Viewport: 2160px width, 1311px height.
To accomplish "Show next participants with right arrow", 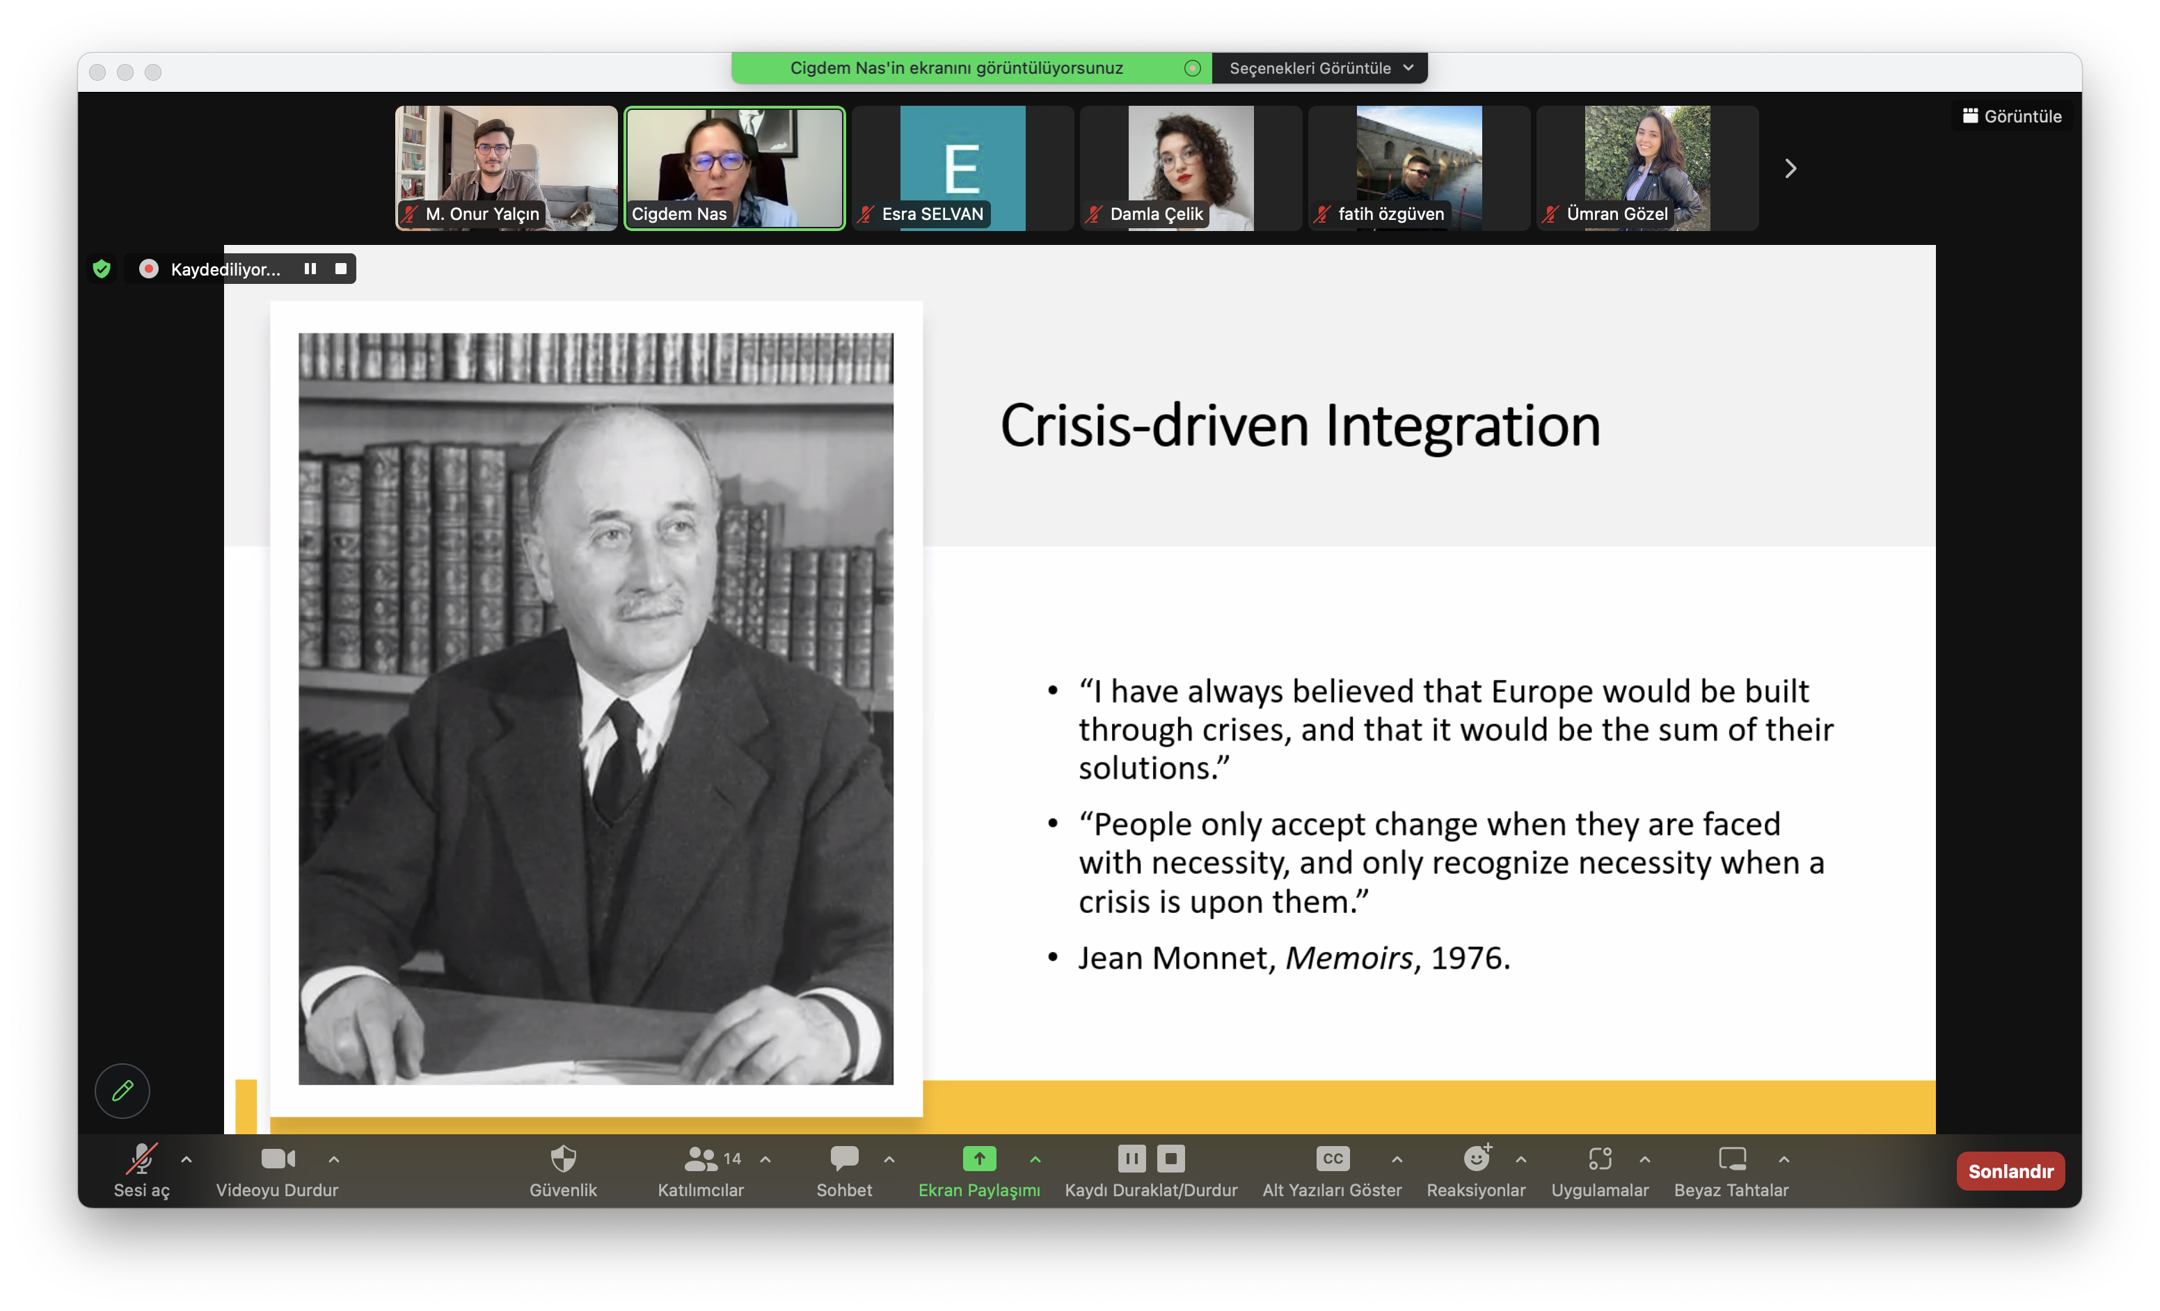I will point(1790,168).
